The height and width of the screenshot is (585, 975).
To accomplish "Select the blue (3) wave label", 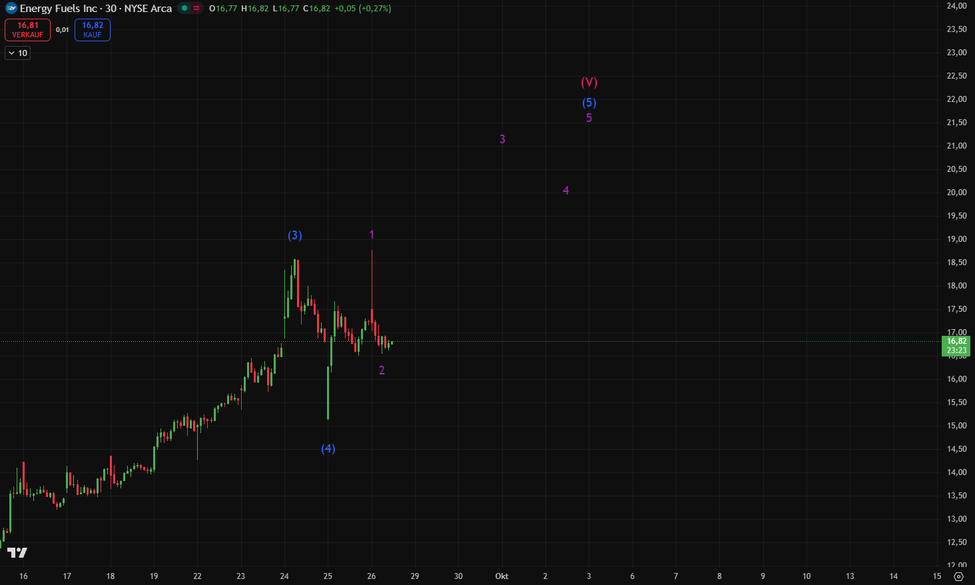I will pos(294,235).
